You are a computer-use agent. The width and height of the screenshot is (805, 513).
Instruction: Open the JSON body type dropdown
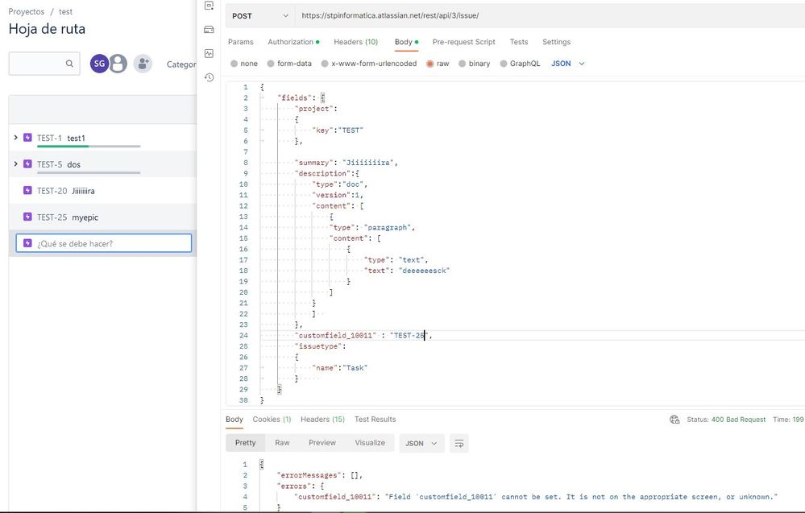coord(568,64)
